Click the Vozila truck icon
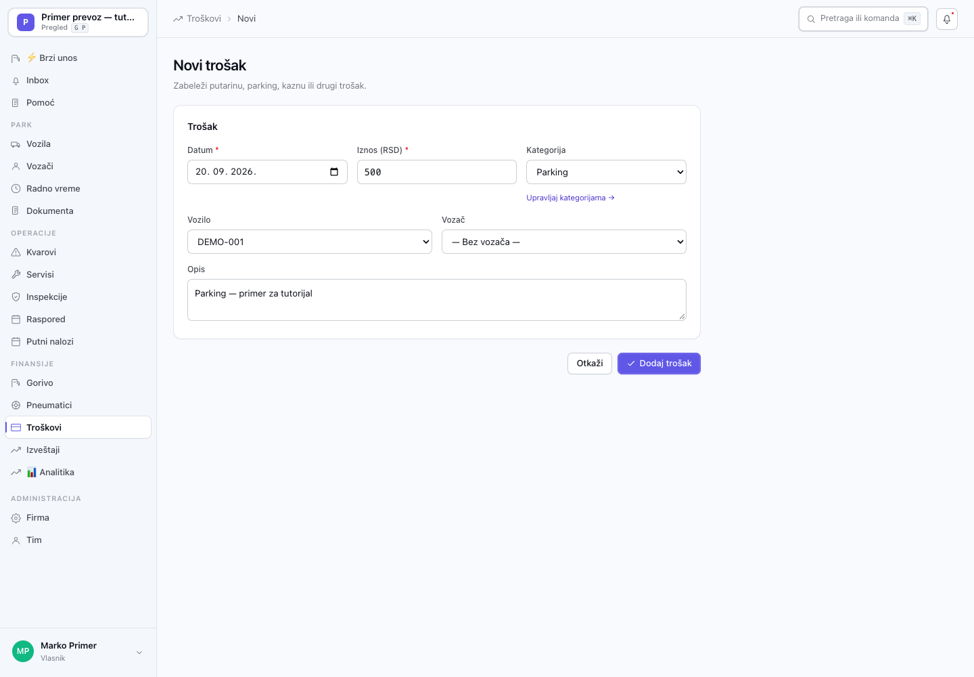 tap(16, 144)
